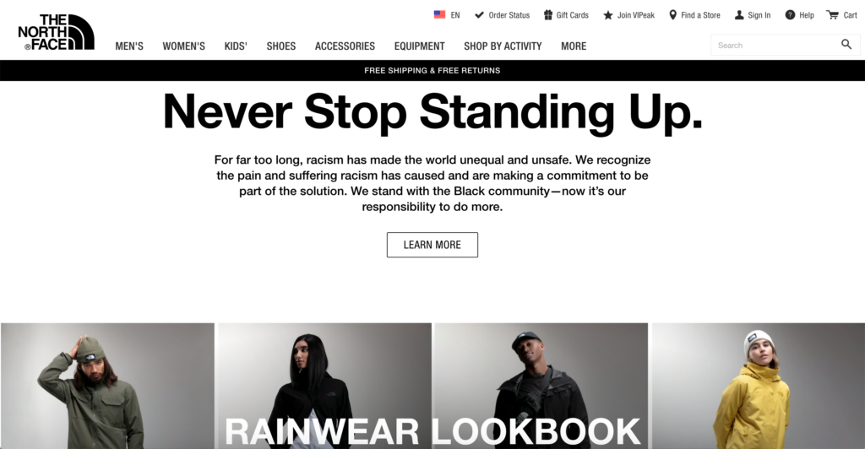Open the SHOES menu item

click(x=280, y=46)
